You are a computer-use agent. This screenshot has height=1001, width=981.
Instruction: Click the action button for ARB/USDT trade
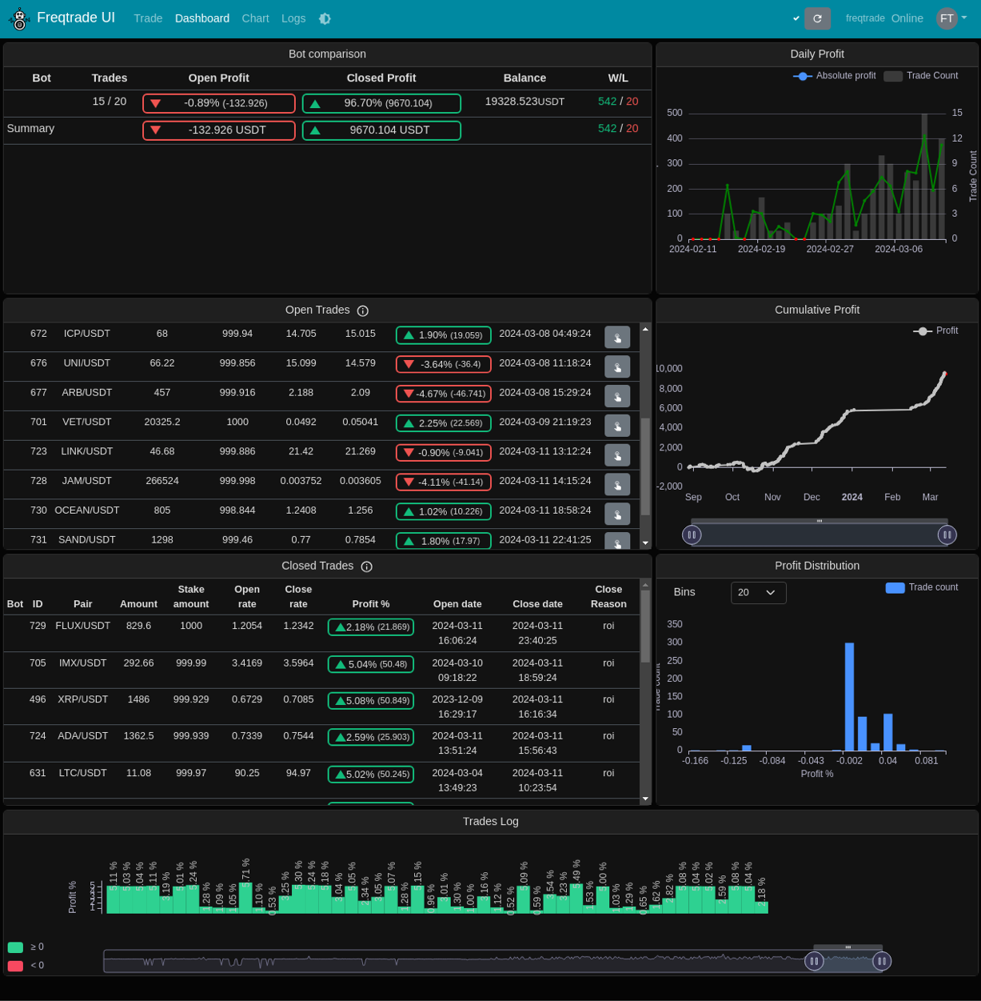coord(617,396)
